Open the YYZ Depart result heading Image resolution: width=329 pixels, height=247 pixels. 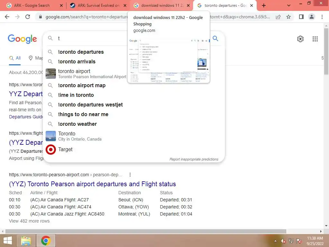click(x=26, y=94)
